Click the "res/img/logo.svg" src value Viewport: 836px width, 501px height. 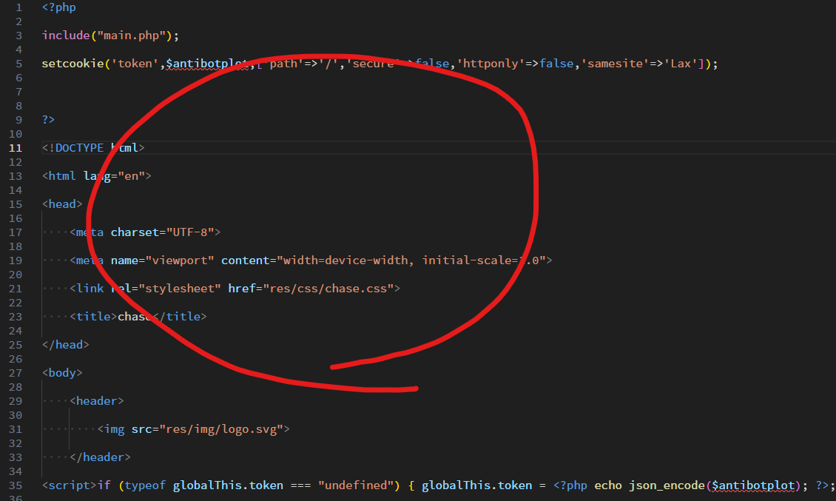point(221,429)
